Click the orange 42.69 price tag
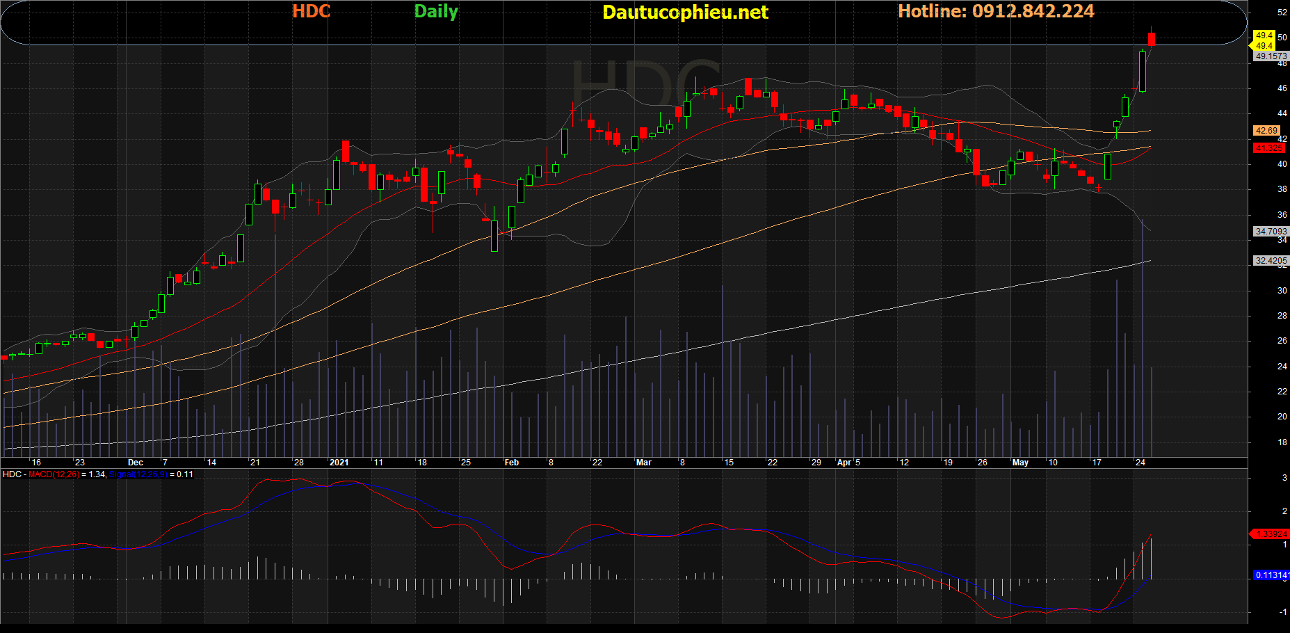The width and height of the screenshot is (1290, 633). pos(1266,131)
